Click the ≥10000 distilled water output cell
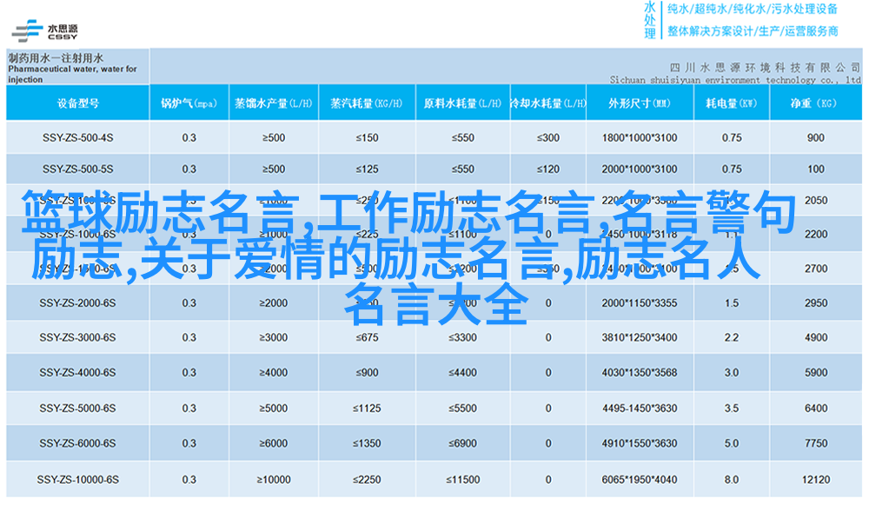This screenshot has height=505, width=869. tap(273, 480)
